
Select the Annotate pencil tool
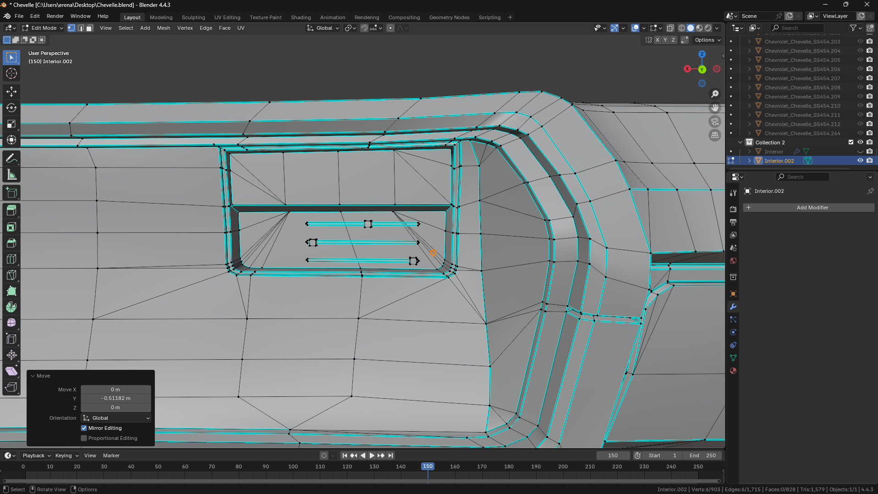coord(11,159)
